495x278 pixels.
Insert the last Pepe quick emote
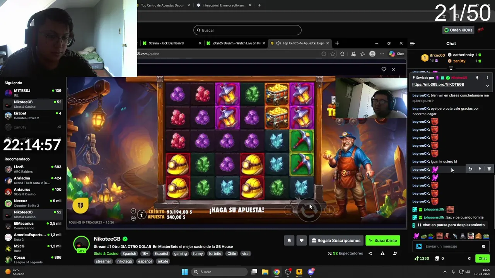click(x=486, y=236)
